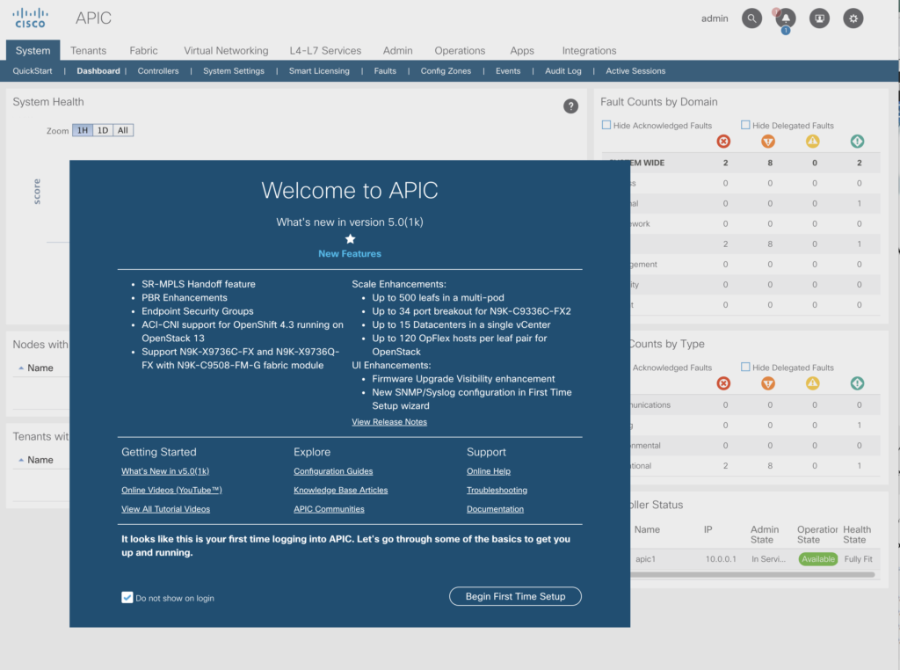Open System Settings submenu
Viewport: 900px width, 670px height.
(234, 71)
